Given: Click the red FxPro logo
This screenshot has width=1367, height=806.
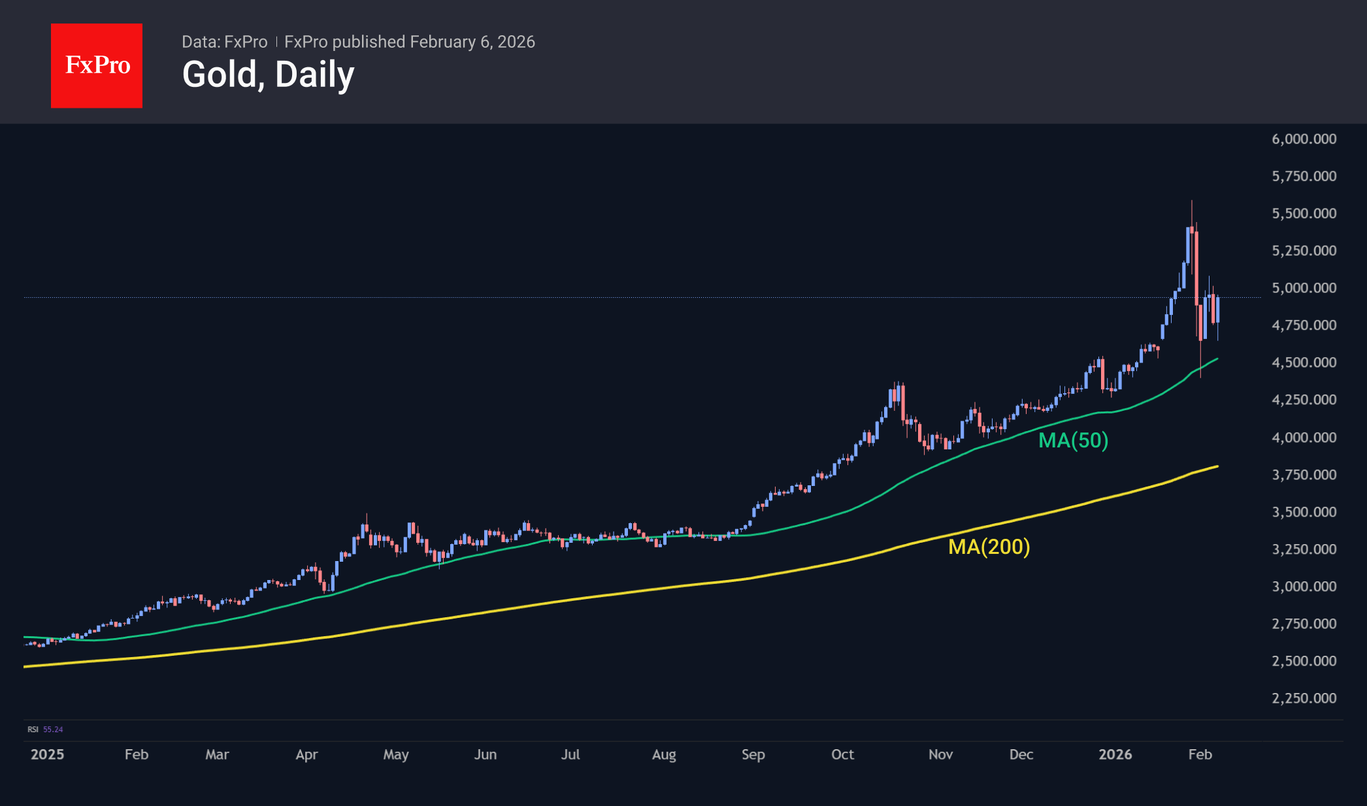Looking at the screenshot, I should click(97, 65).
